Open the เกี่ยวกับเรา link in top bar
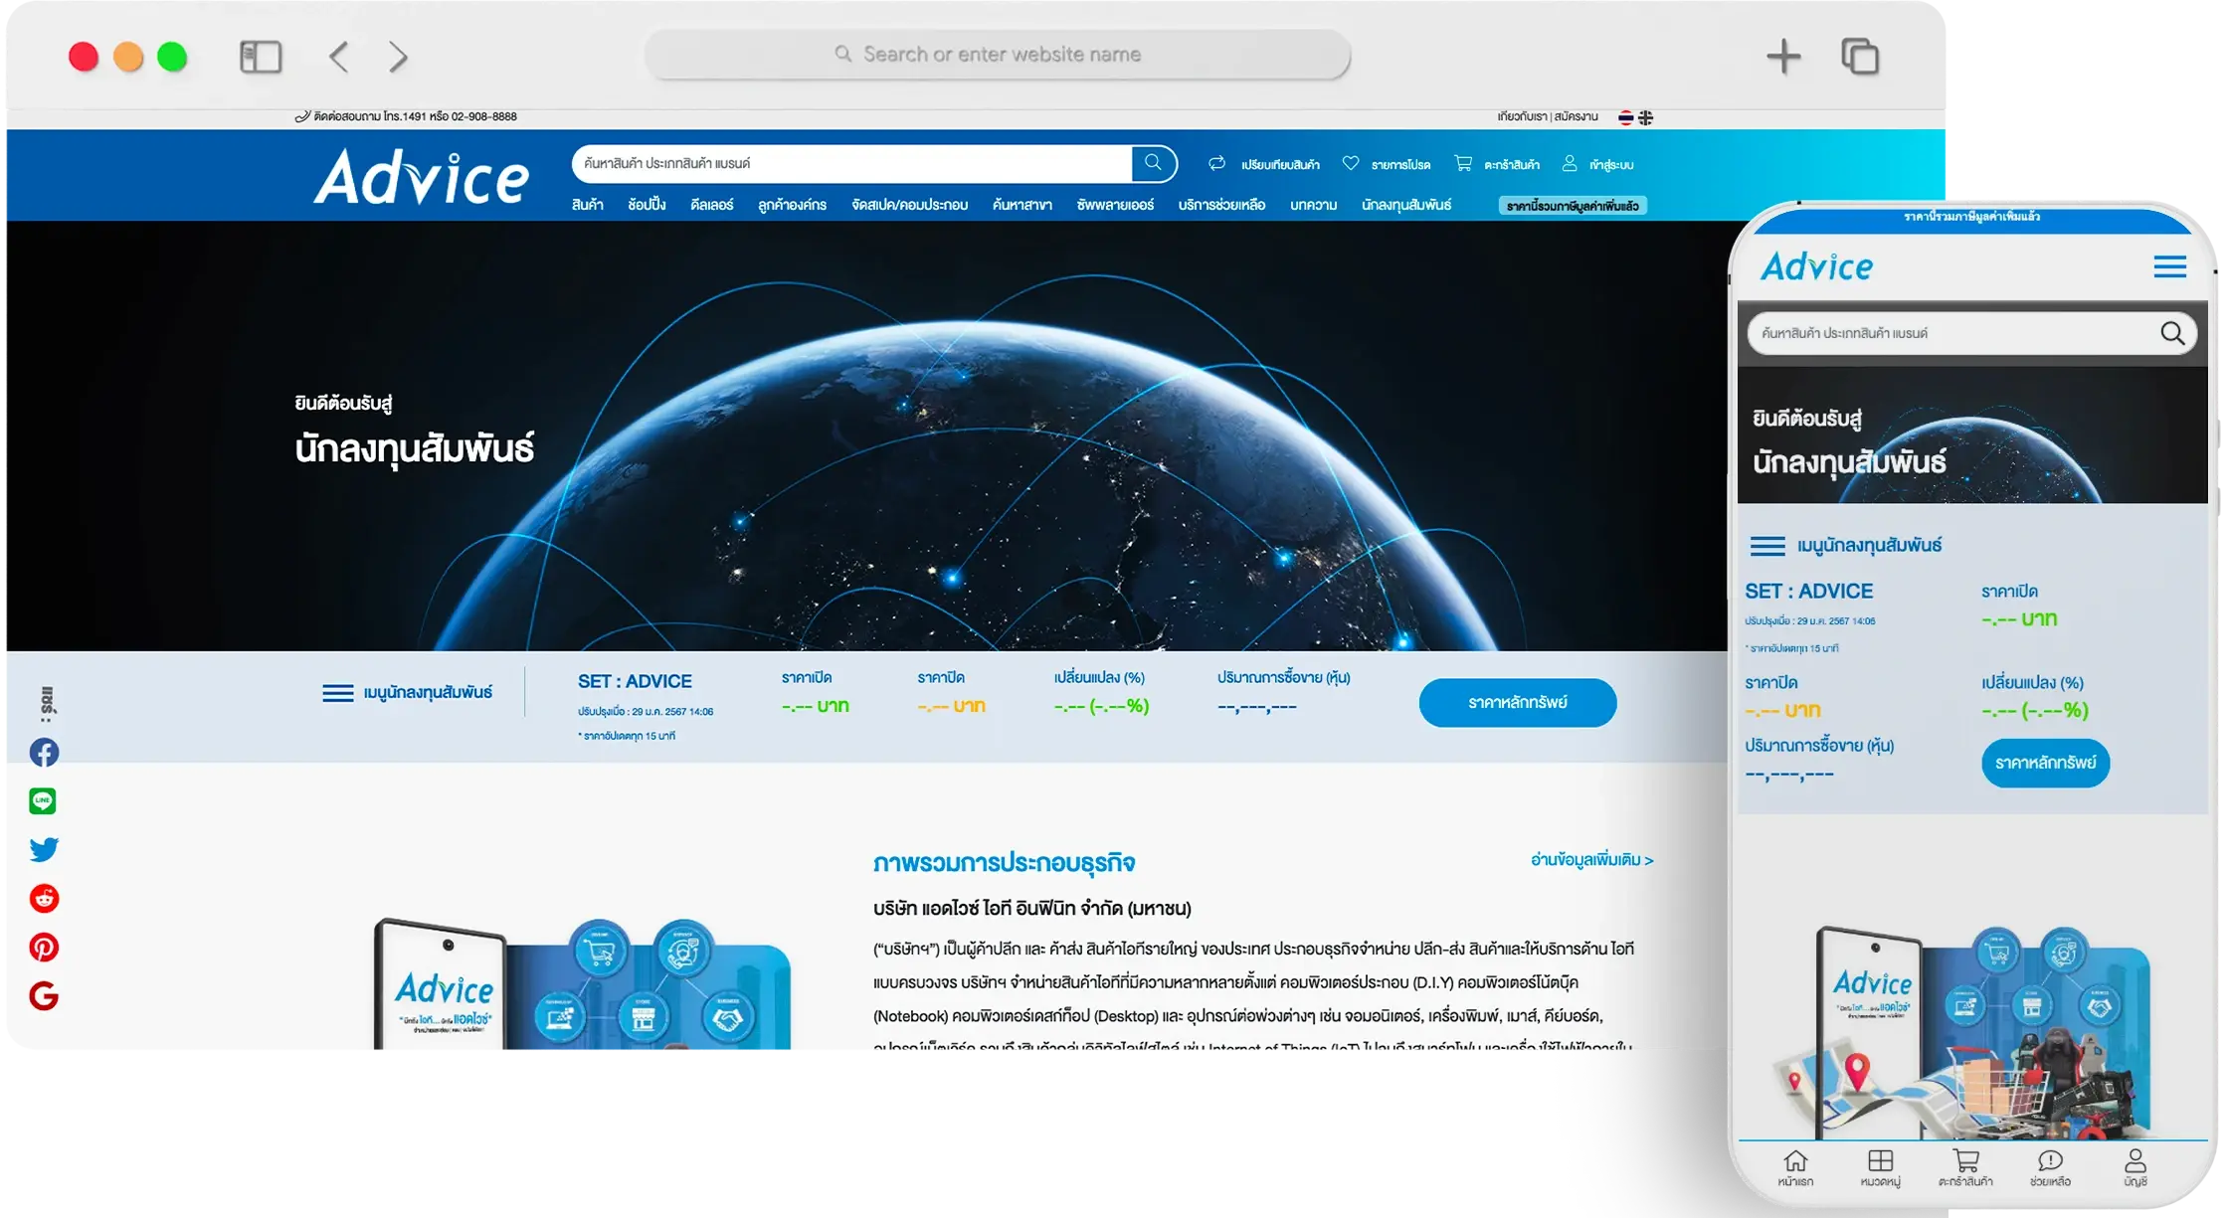Viewport: 2227px width, 1218px height. tap(1522, 116)
